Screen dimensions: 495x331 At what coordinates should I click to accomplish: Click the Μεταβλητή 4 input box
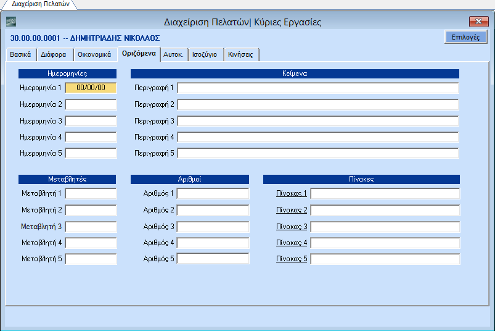[x=91, y=243]
